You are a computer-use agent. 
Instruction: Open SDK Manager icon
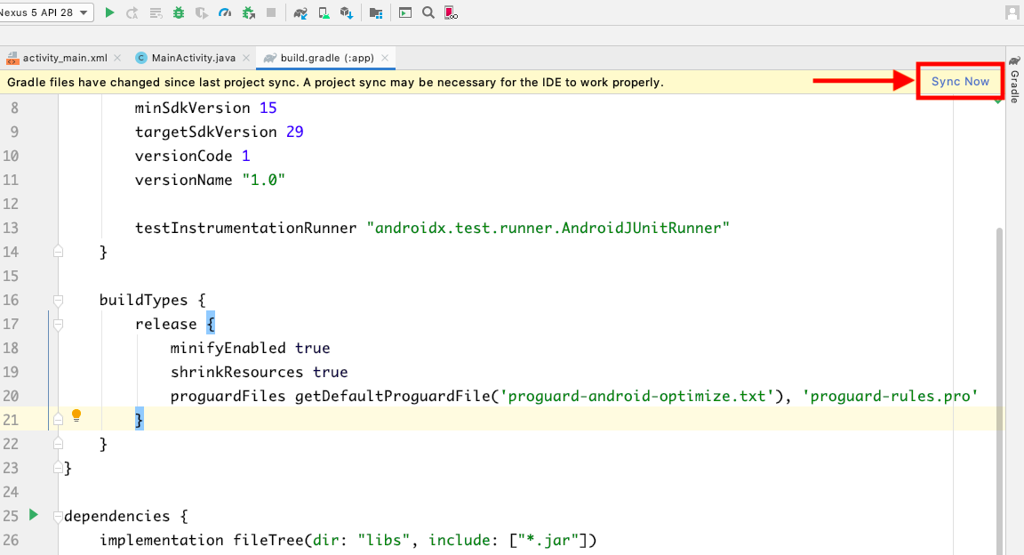(347, 12)
